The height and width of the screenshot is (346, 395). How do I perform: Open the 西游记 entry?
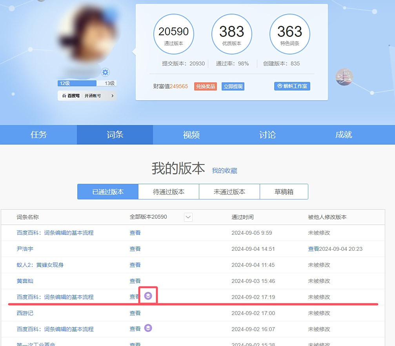coord(25,313)
